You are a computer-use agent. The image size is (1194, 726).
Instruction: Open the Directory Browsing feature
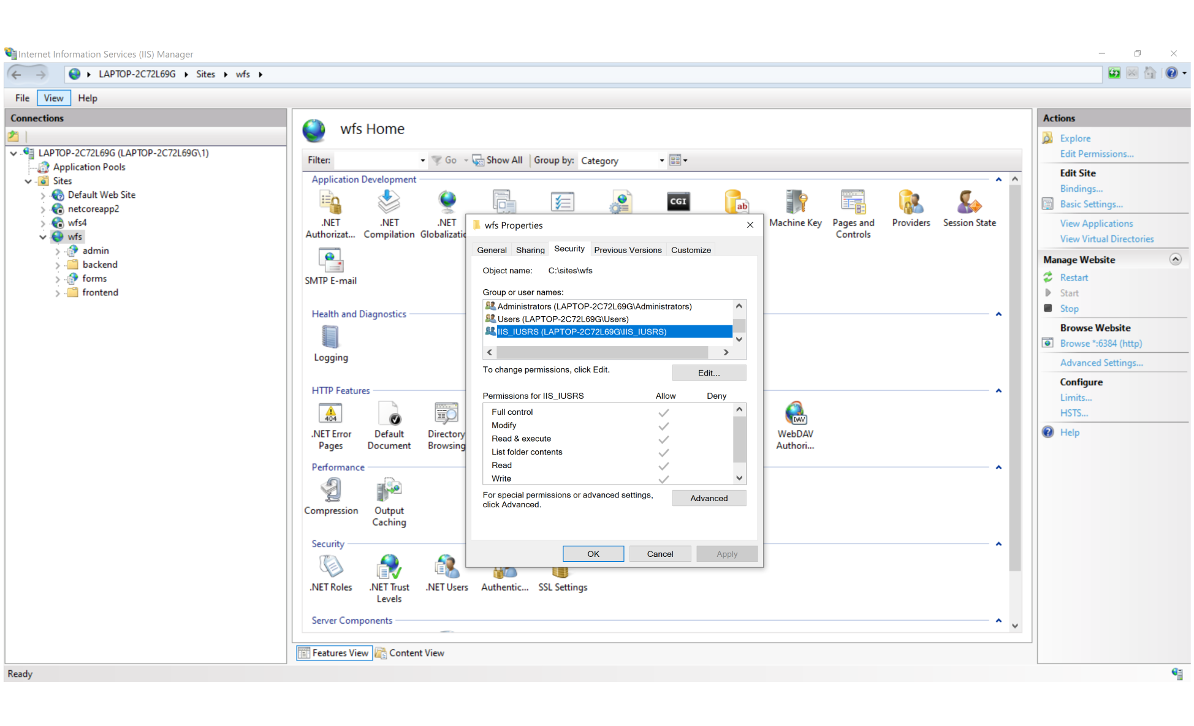tap(447, 426)
